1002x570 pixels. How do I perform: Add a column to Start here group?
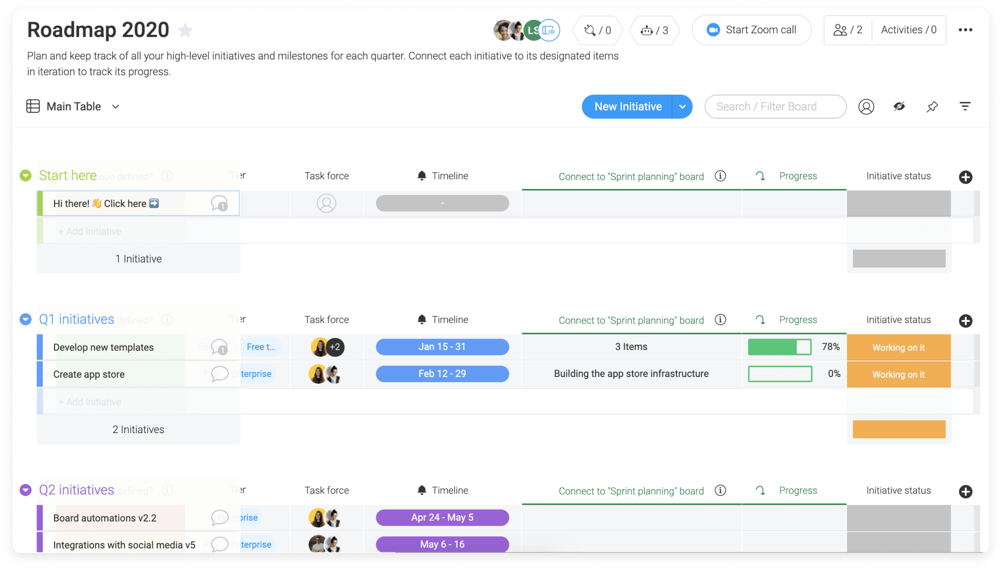pyautogui.click(x=966, y=177)
